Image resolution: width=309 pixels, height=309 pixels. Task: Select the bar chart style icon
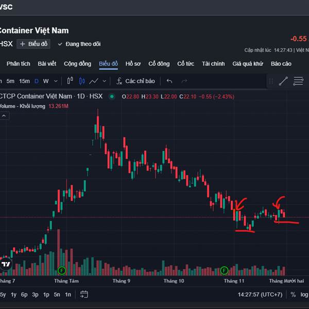tap(70, 81)
